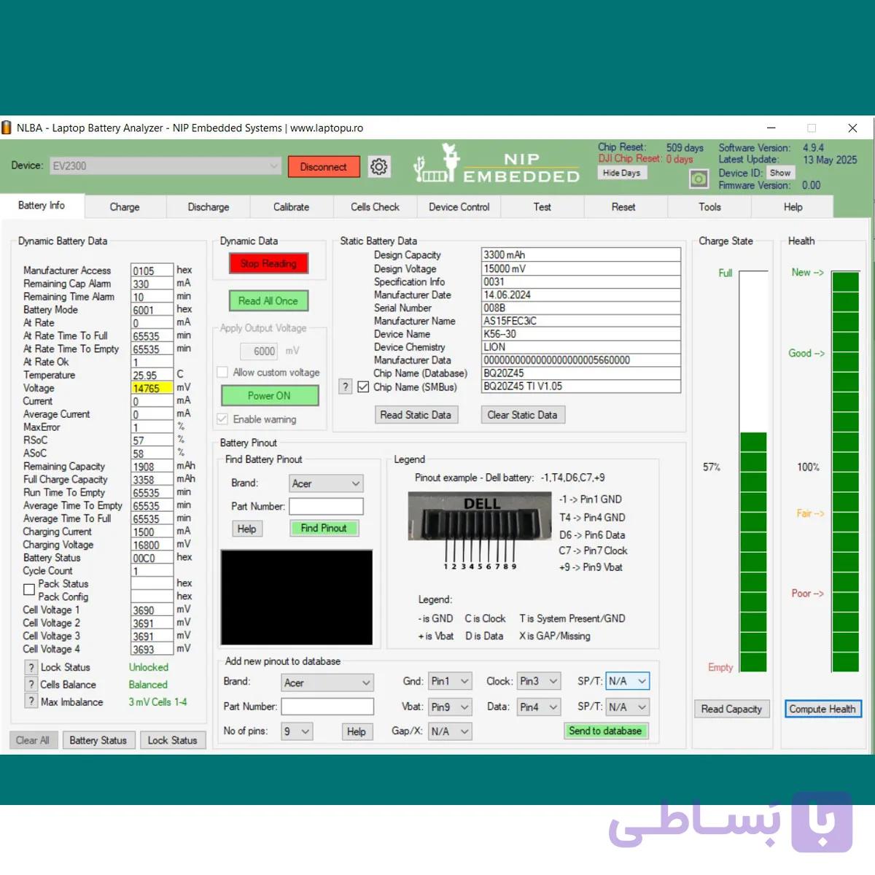The width and height of the screenshot is (875, 875).
Task: Open the Cells Check tab
Action: (x=375, y=207)
